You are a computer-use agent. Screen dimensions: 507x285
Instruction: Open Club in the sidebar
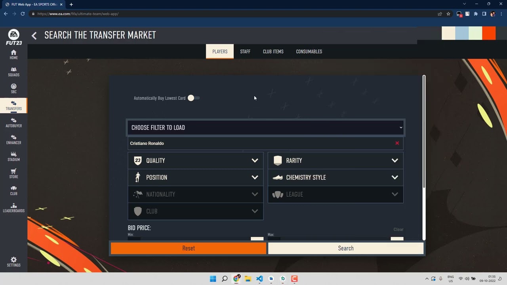coord(13,191)
